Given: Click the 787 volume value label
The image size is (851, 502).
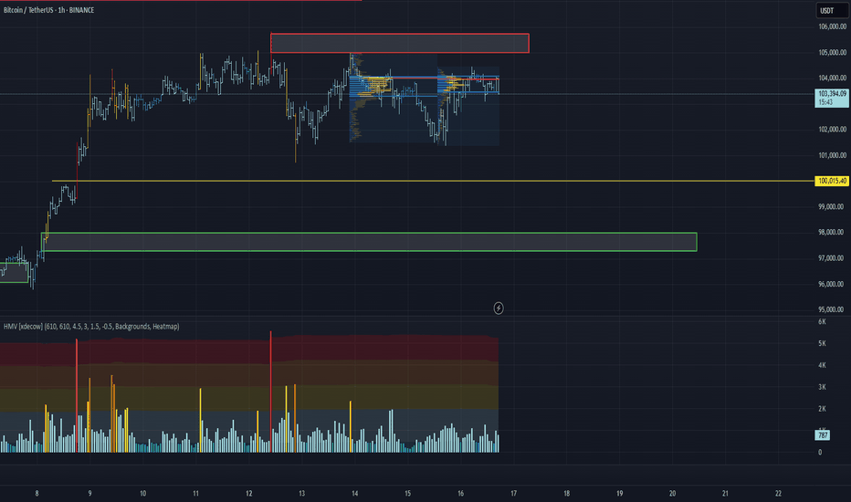Looking at the screenshot, I should point(823,435).
